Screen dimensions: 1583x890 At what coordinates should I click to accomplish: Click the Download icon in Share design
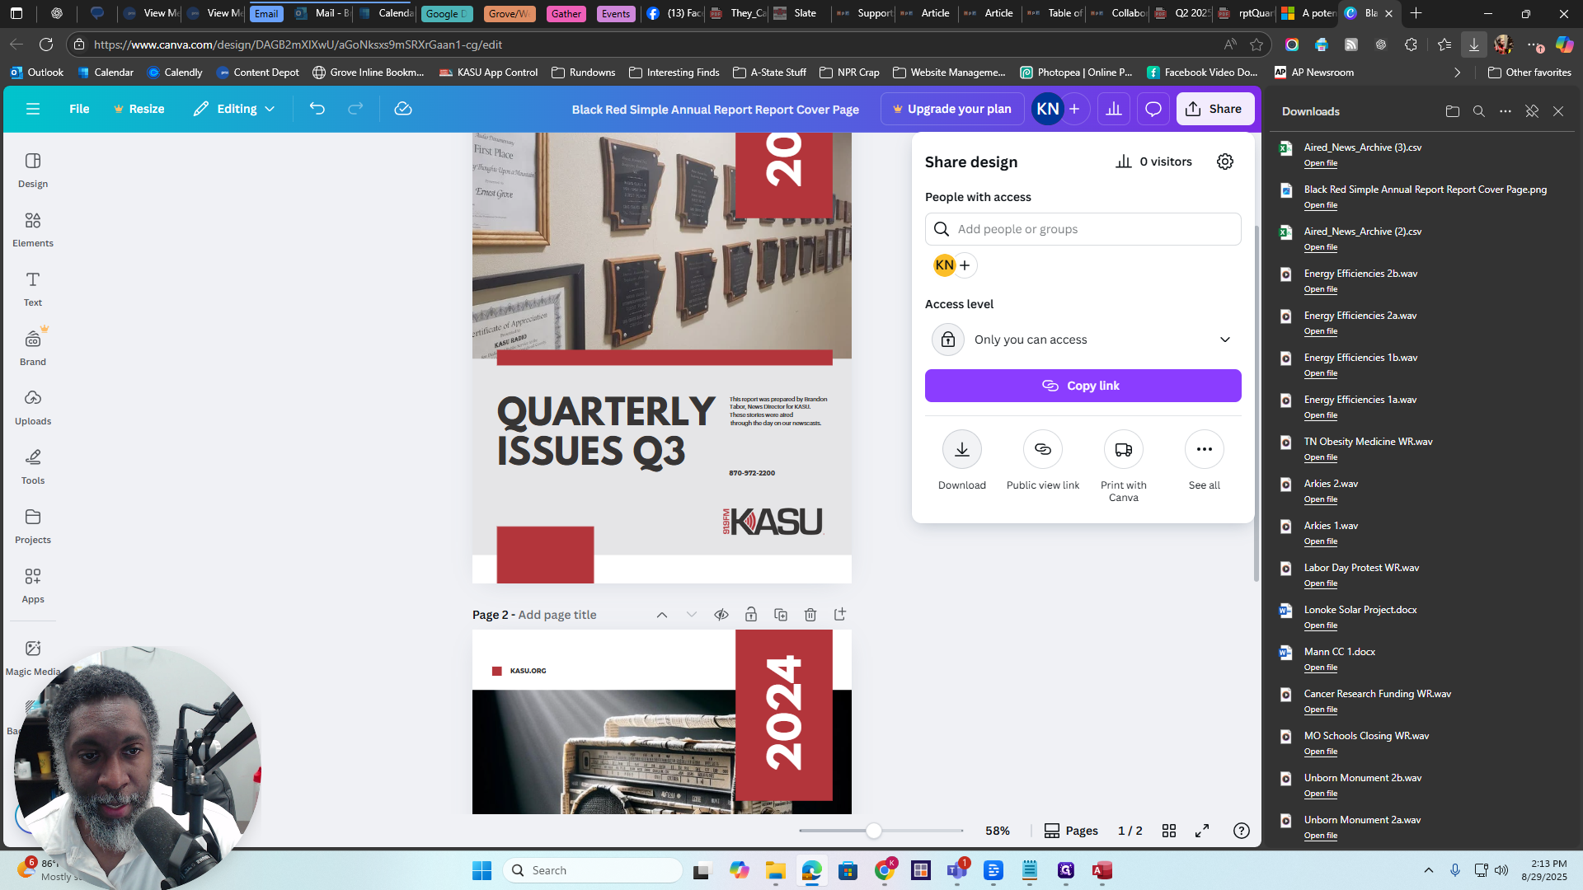[x=961, y=450]
